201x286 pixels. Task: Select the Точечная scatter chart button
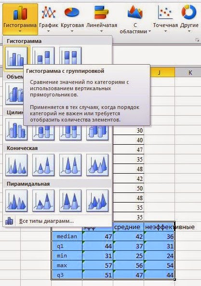(165, 19)
